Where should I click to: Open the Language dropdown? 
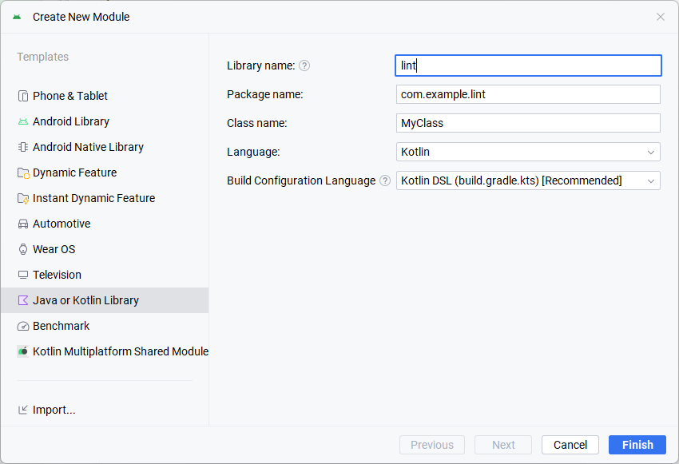(528, 152)
